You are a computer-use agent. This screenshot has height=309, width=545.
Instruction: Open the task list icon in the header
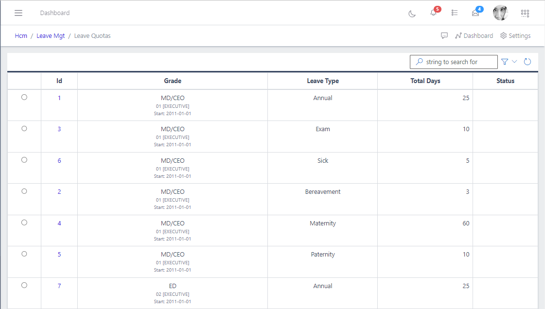(455, 13)
